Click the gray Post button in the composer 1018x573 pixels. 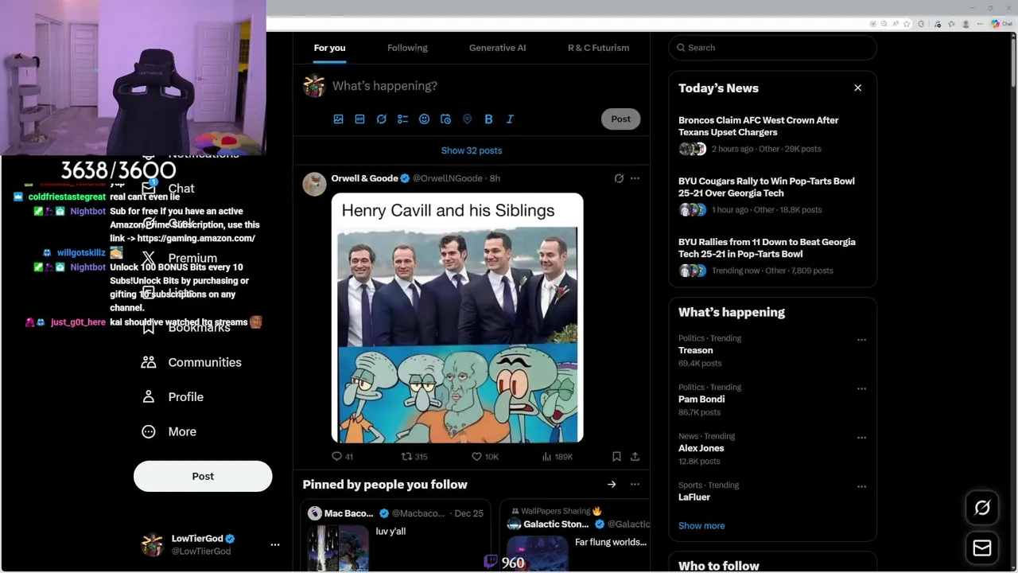[620, 119]
